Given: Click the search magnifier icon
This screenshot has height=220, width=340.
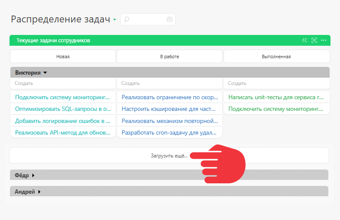Looking at the screenshot, I should [x=126, y=19].
